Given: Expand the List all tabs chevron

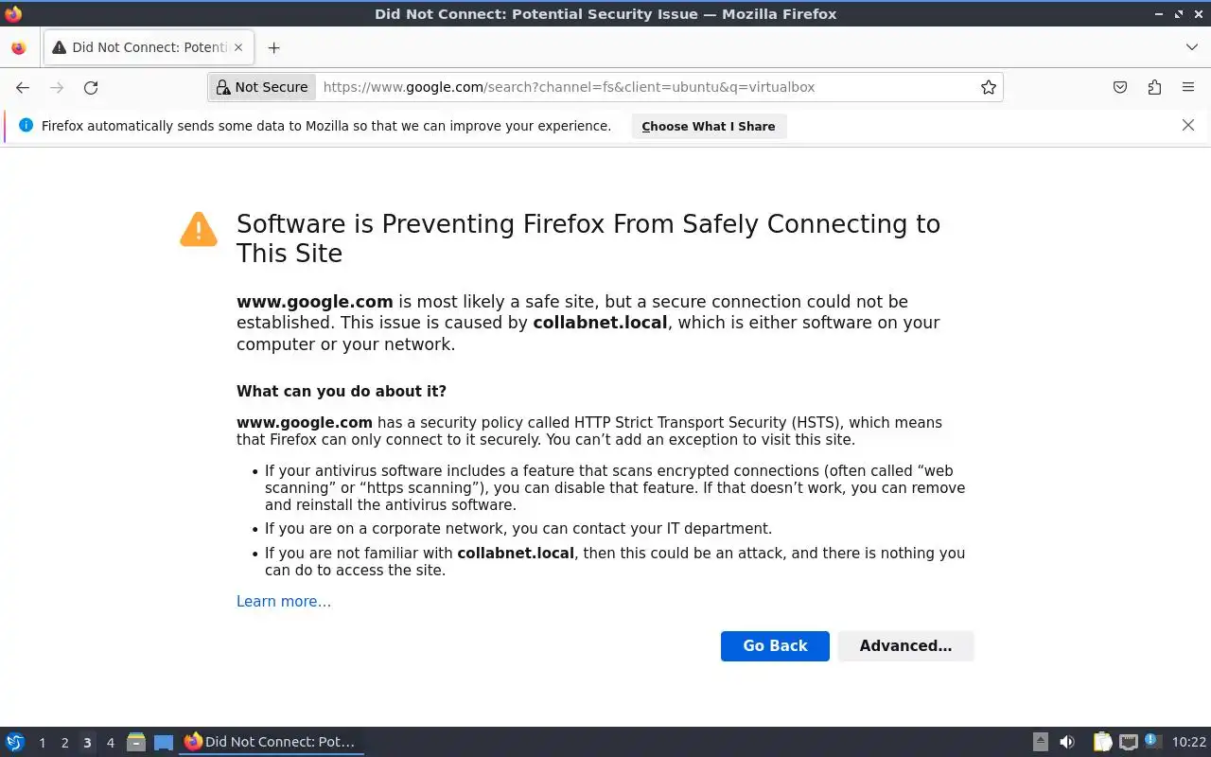Looking at the screenshot, I should [x=1191, y=47].
